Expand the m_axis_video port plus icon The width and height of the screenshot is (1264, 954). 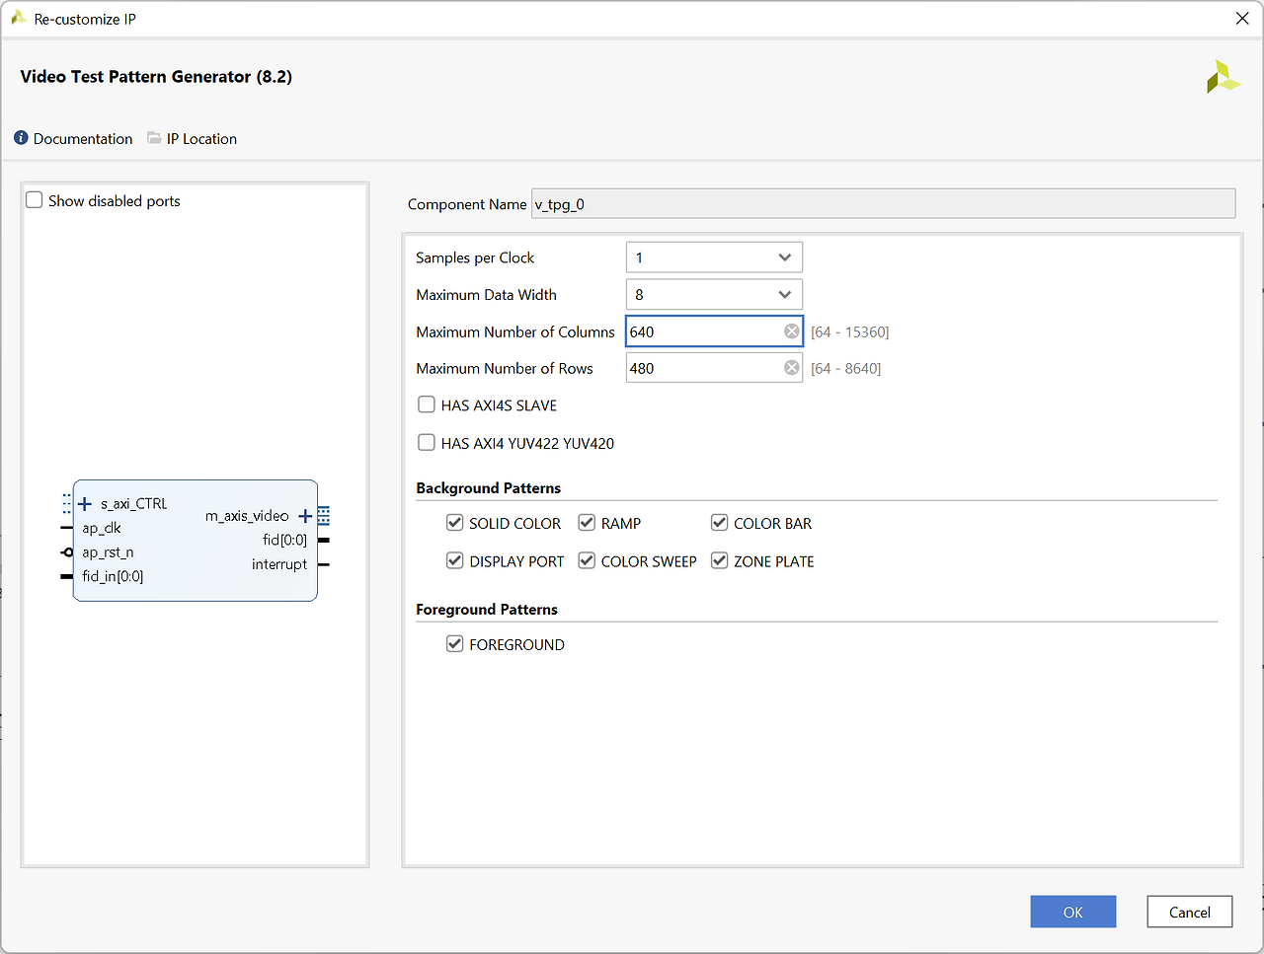(305, 516)
